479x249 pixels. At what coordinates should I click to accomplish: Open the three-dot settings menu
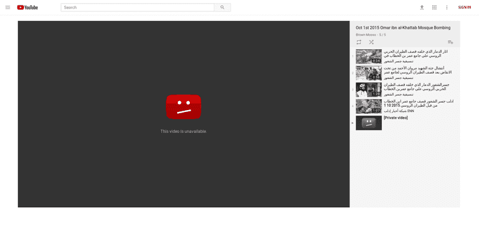[x=447, y=7]
